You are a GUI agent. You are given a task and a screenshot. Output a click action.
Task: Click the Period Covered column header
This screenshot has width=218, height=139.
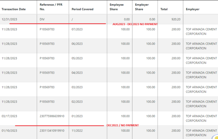pos(82,9)
